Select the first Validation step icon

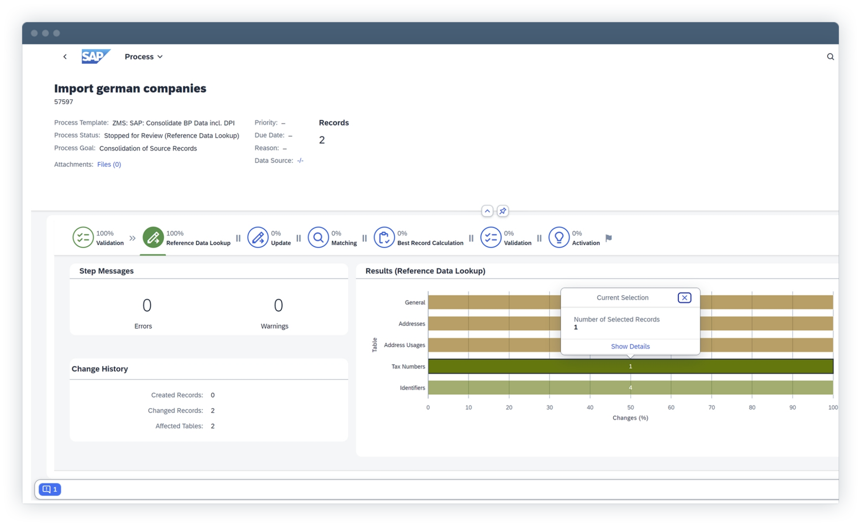tap(83, 238)
